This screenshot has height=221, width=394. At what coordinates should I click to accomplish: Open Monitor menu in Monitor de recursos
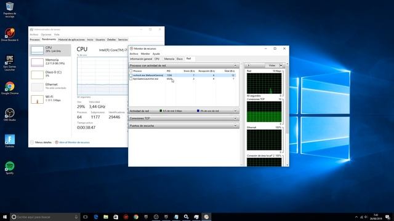pyautogui.click(x=145, y=53)
